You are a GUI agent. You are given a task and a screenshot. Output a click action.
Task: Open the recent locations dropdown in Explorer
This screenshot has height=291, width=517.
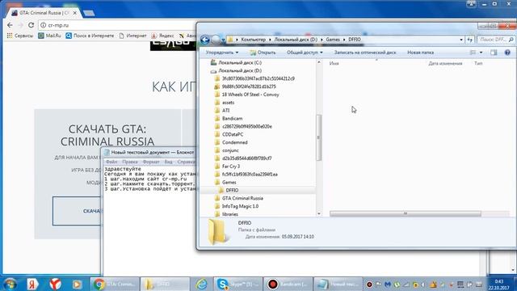[223, 40]
